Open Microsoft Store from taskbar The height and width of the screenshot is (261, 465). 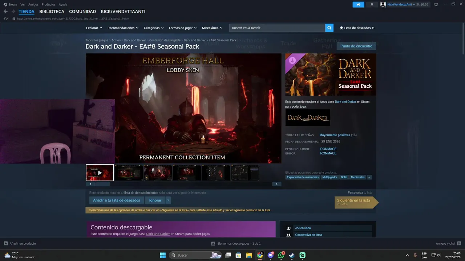pos(238,255)
